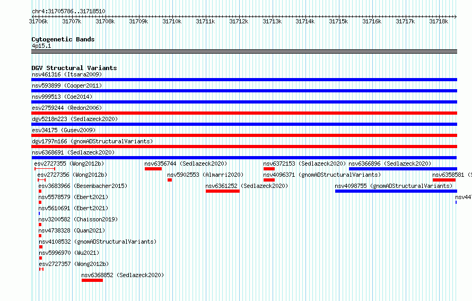Open nsv4098755 (gnomADStructuralVariants) label
This screenshot has height=301, width=472.
coord(394,186)
